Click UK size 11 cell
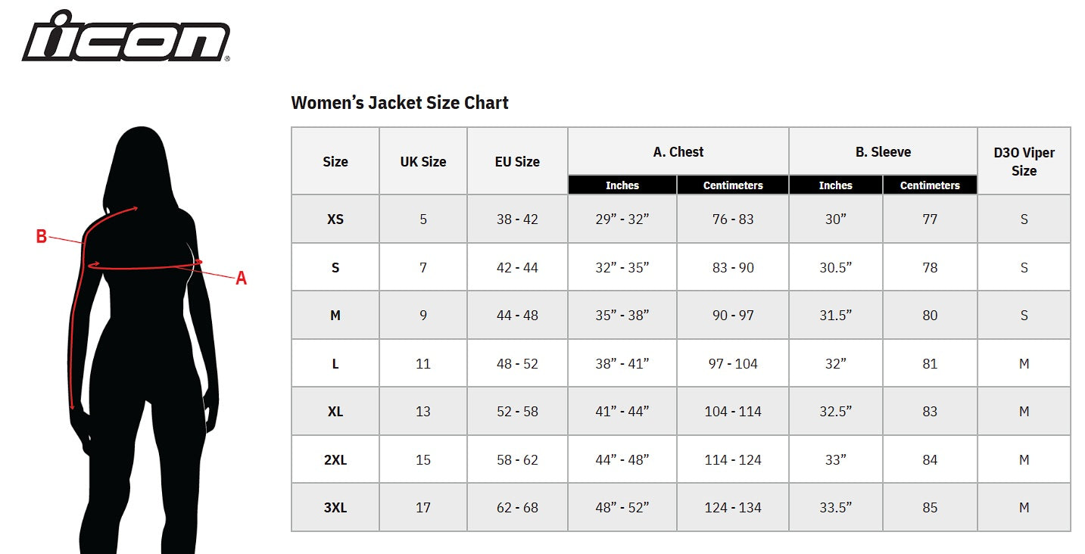Viewport: 1085px width, 554px height. tap(422, 364)
